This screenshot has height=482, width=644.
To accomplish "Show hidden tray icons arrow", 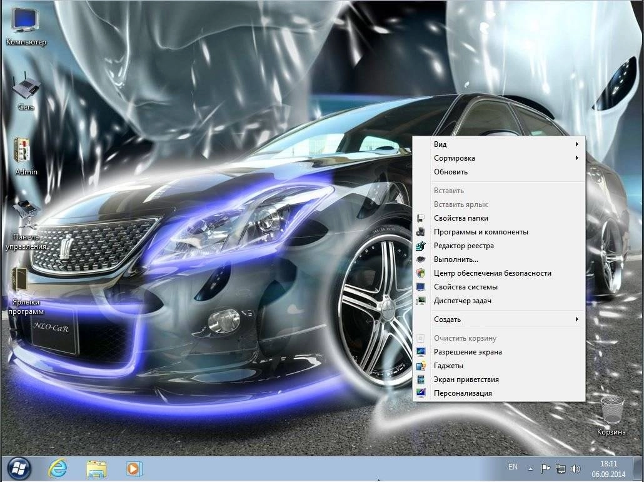I will pos(531,468).
